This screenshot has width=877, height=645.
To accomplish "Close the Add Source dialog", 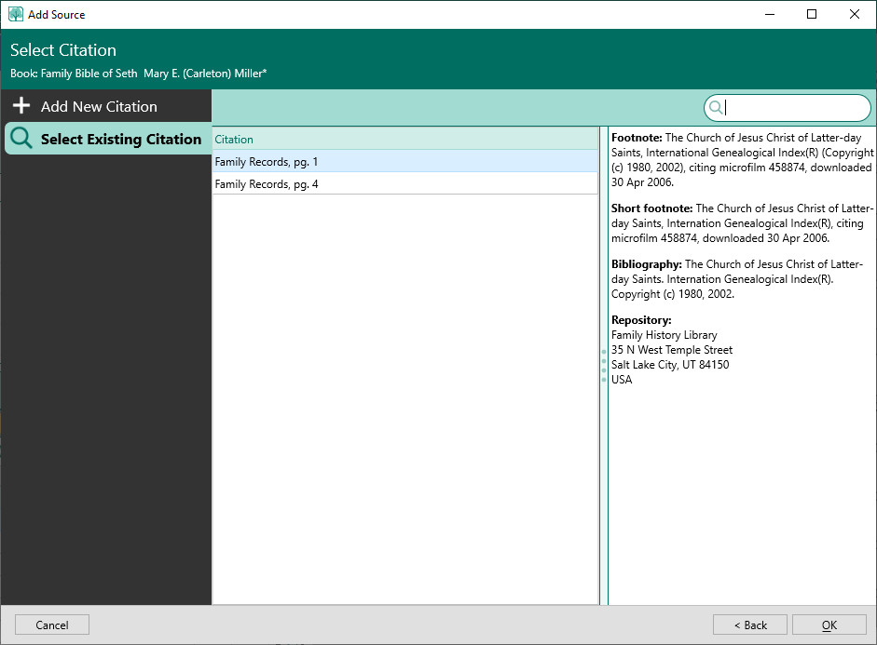I will click(x=855, y=14).
